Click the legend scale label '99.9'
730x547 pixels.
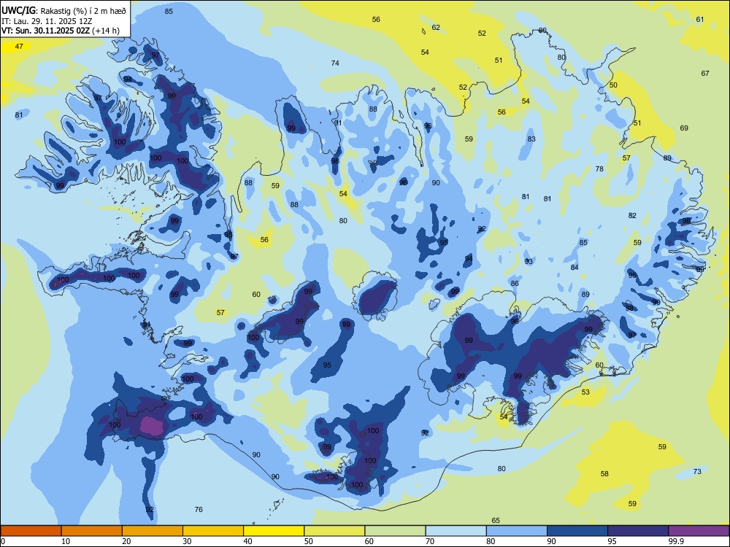[675, 541]
